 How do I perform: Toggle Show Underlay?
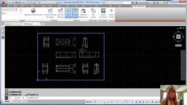(x=69, y=13)
